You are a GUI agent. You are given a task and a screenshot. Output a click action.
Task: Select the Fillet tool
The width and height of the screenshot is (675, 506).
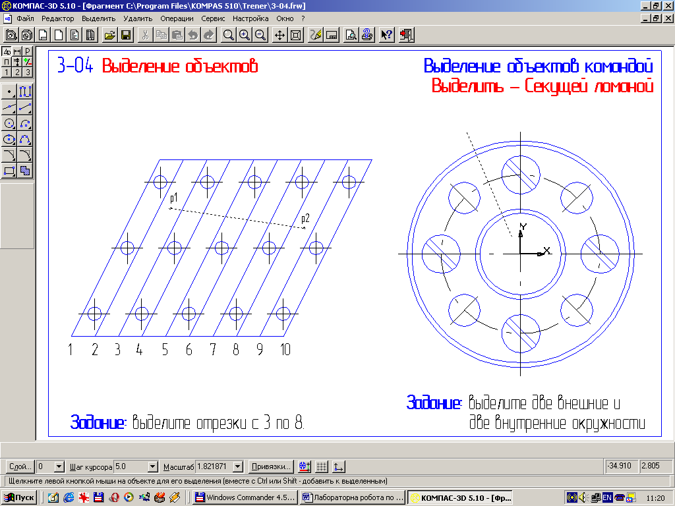(25, 155)
